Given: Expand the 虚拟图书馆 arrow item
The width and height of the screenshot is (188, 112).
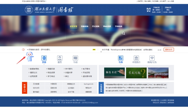Looking at the screenshot, I should pyautogui.click(x=86, y=76).
